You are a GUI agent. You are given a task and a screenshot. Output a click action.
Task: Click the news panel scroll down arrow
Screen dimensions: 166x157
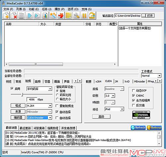159,144
